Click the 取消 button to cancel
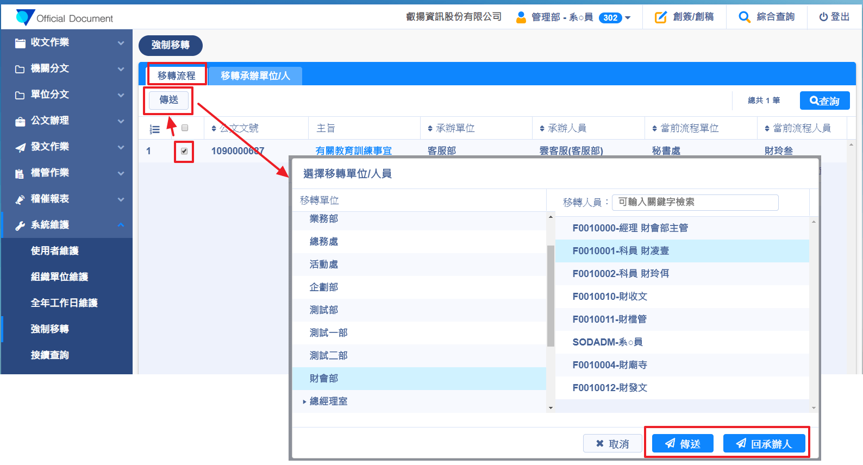863x465 pixels. pos(612,444)
